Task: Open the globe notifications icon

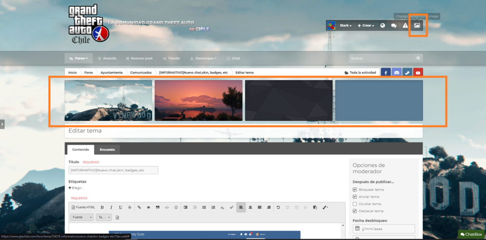Action: [382, 25]
